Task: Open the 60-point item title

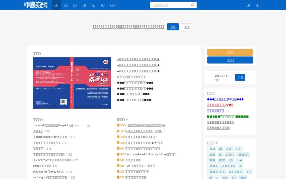Action: click(142, 148)
